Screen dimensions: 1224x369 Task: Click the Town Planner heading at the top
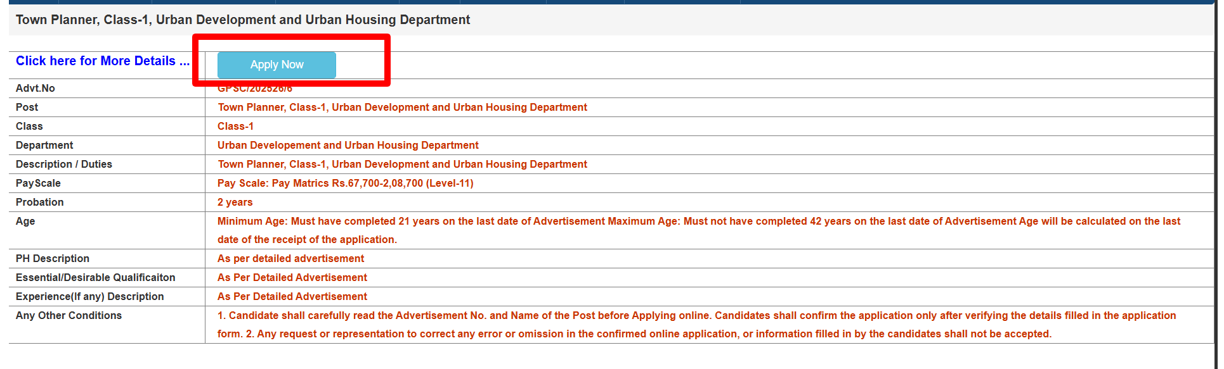click(x=243, y=20)
